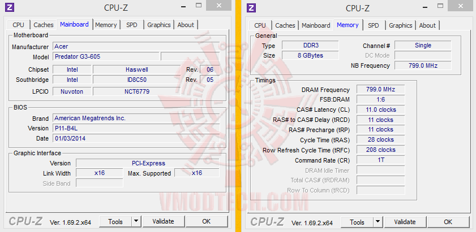Open the CPU tab in left window
Screen dimensions: 476x232
point(18,25)
